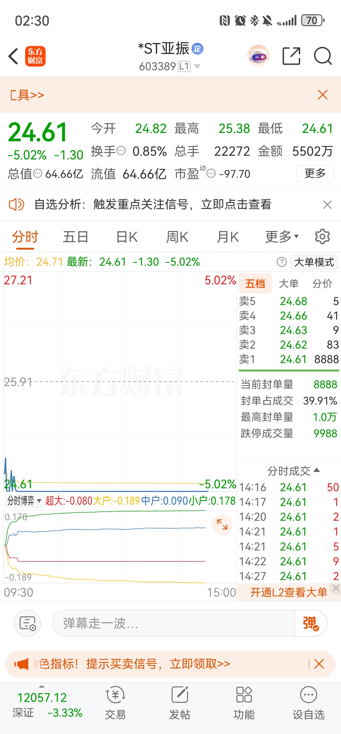Select the 分时 chart tab

click(25, 237)
